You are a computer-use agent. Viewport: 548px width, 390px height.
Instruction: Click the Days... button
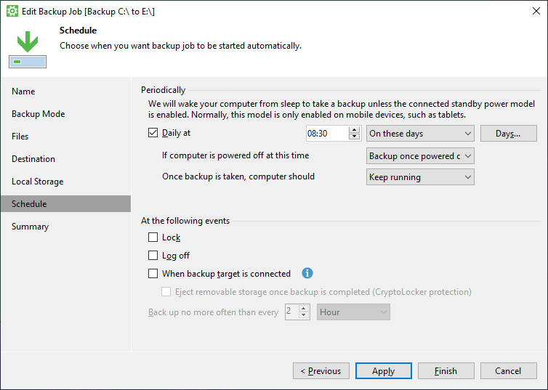509,134
